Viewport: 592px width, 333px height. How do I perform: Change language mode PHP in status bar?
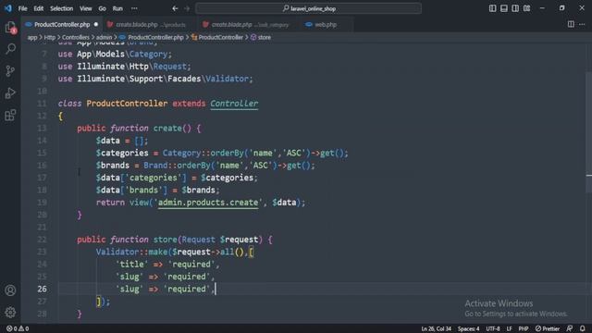coord(524,329)
